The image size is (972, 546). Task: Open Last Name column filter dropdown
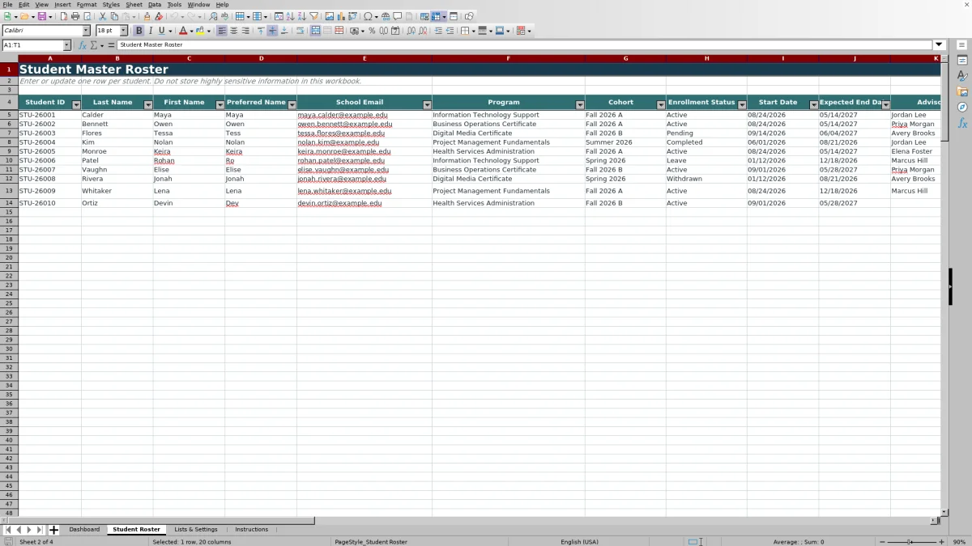tap(148, 105)
